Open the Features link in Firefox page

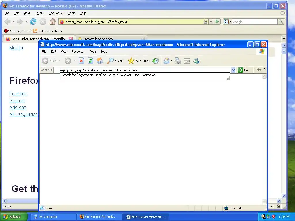click(x=18, y=94)
